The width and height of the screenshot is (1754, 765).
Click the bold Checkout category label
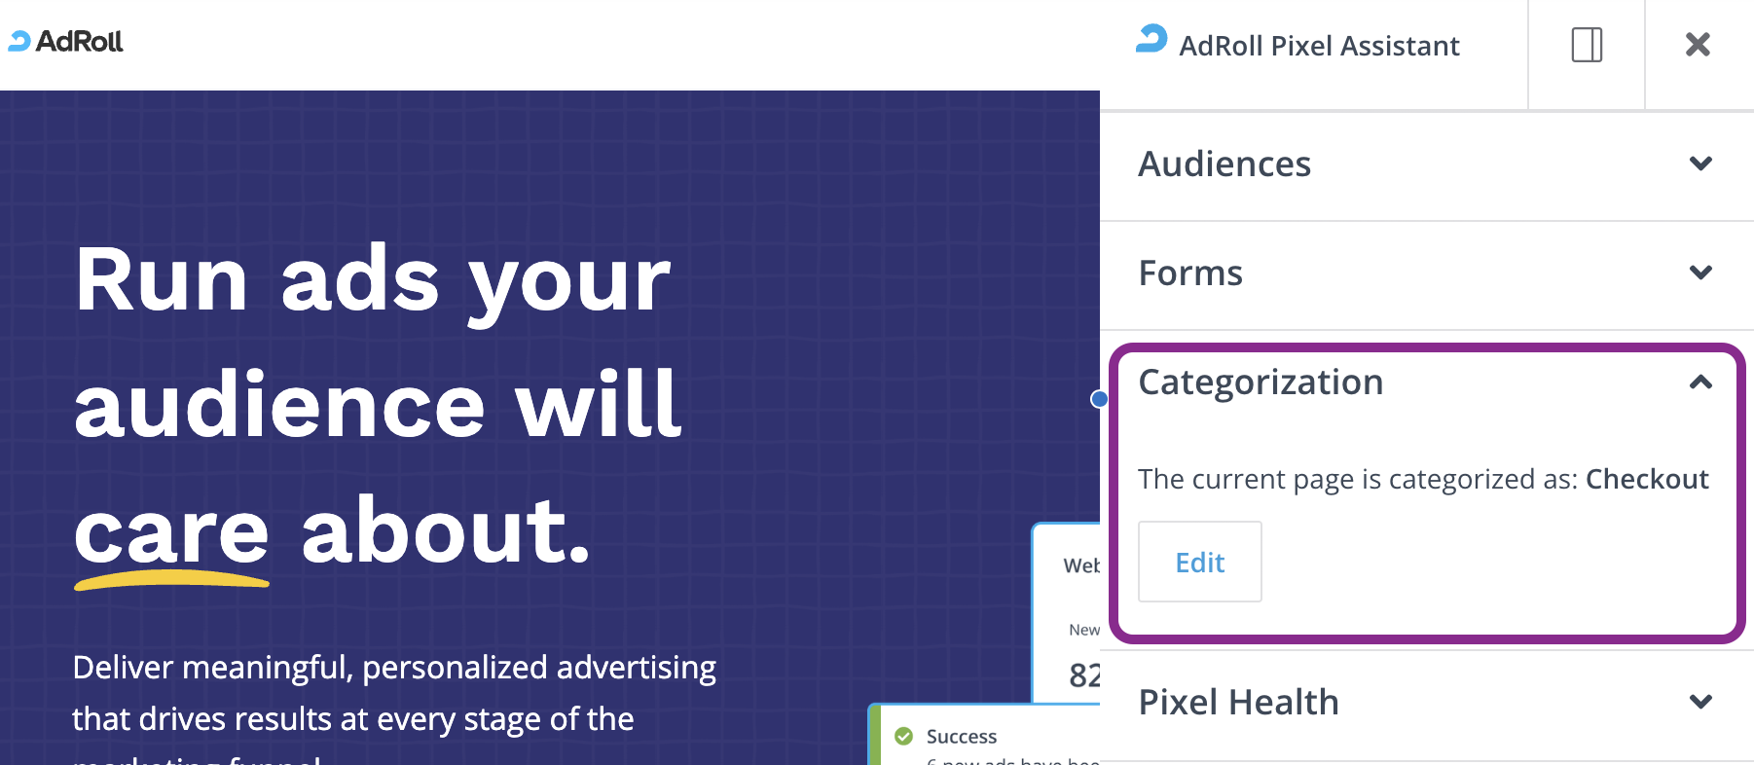click(x=1647, y=479)
